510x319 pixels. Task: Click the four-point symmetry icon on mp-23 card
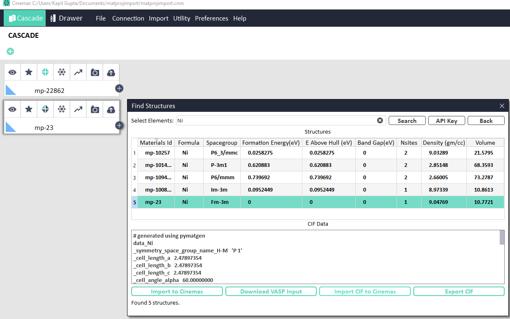[45, 109]
